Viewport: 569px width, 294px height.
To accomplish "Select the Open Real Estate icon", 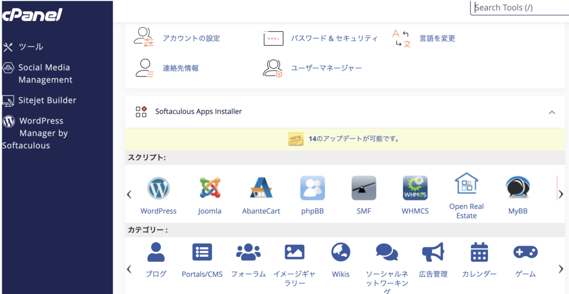I will coord(466,185).
